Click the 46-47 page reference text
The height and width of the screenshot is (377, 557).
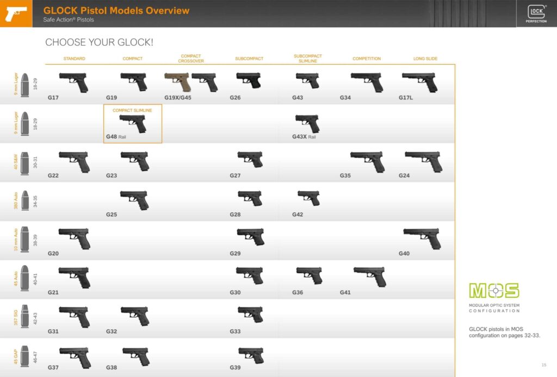click(35, 357)
